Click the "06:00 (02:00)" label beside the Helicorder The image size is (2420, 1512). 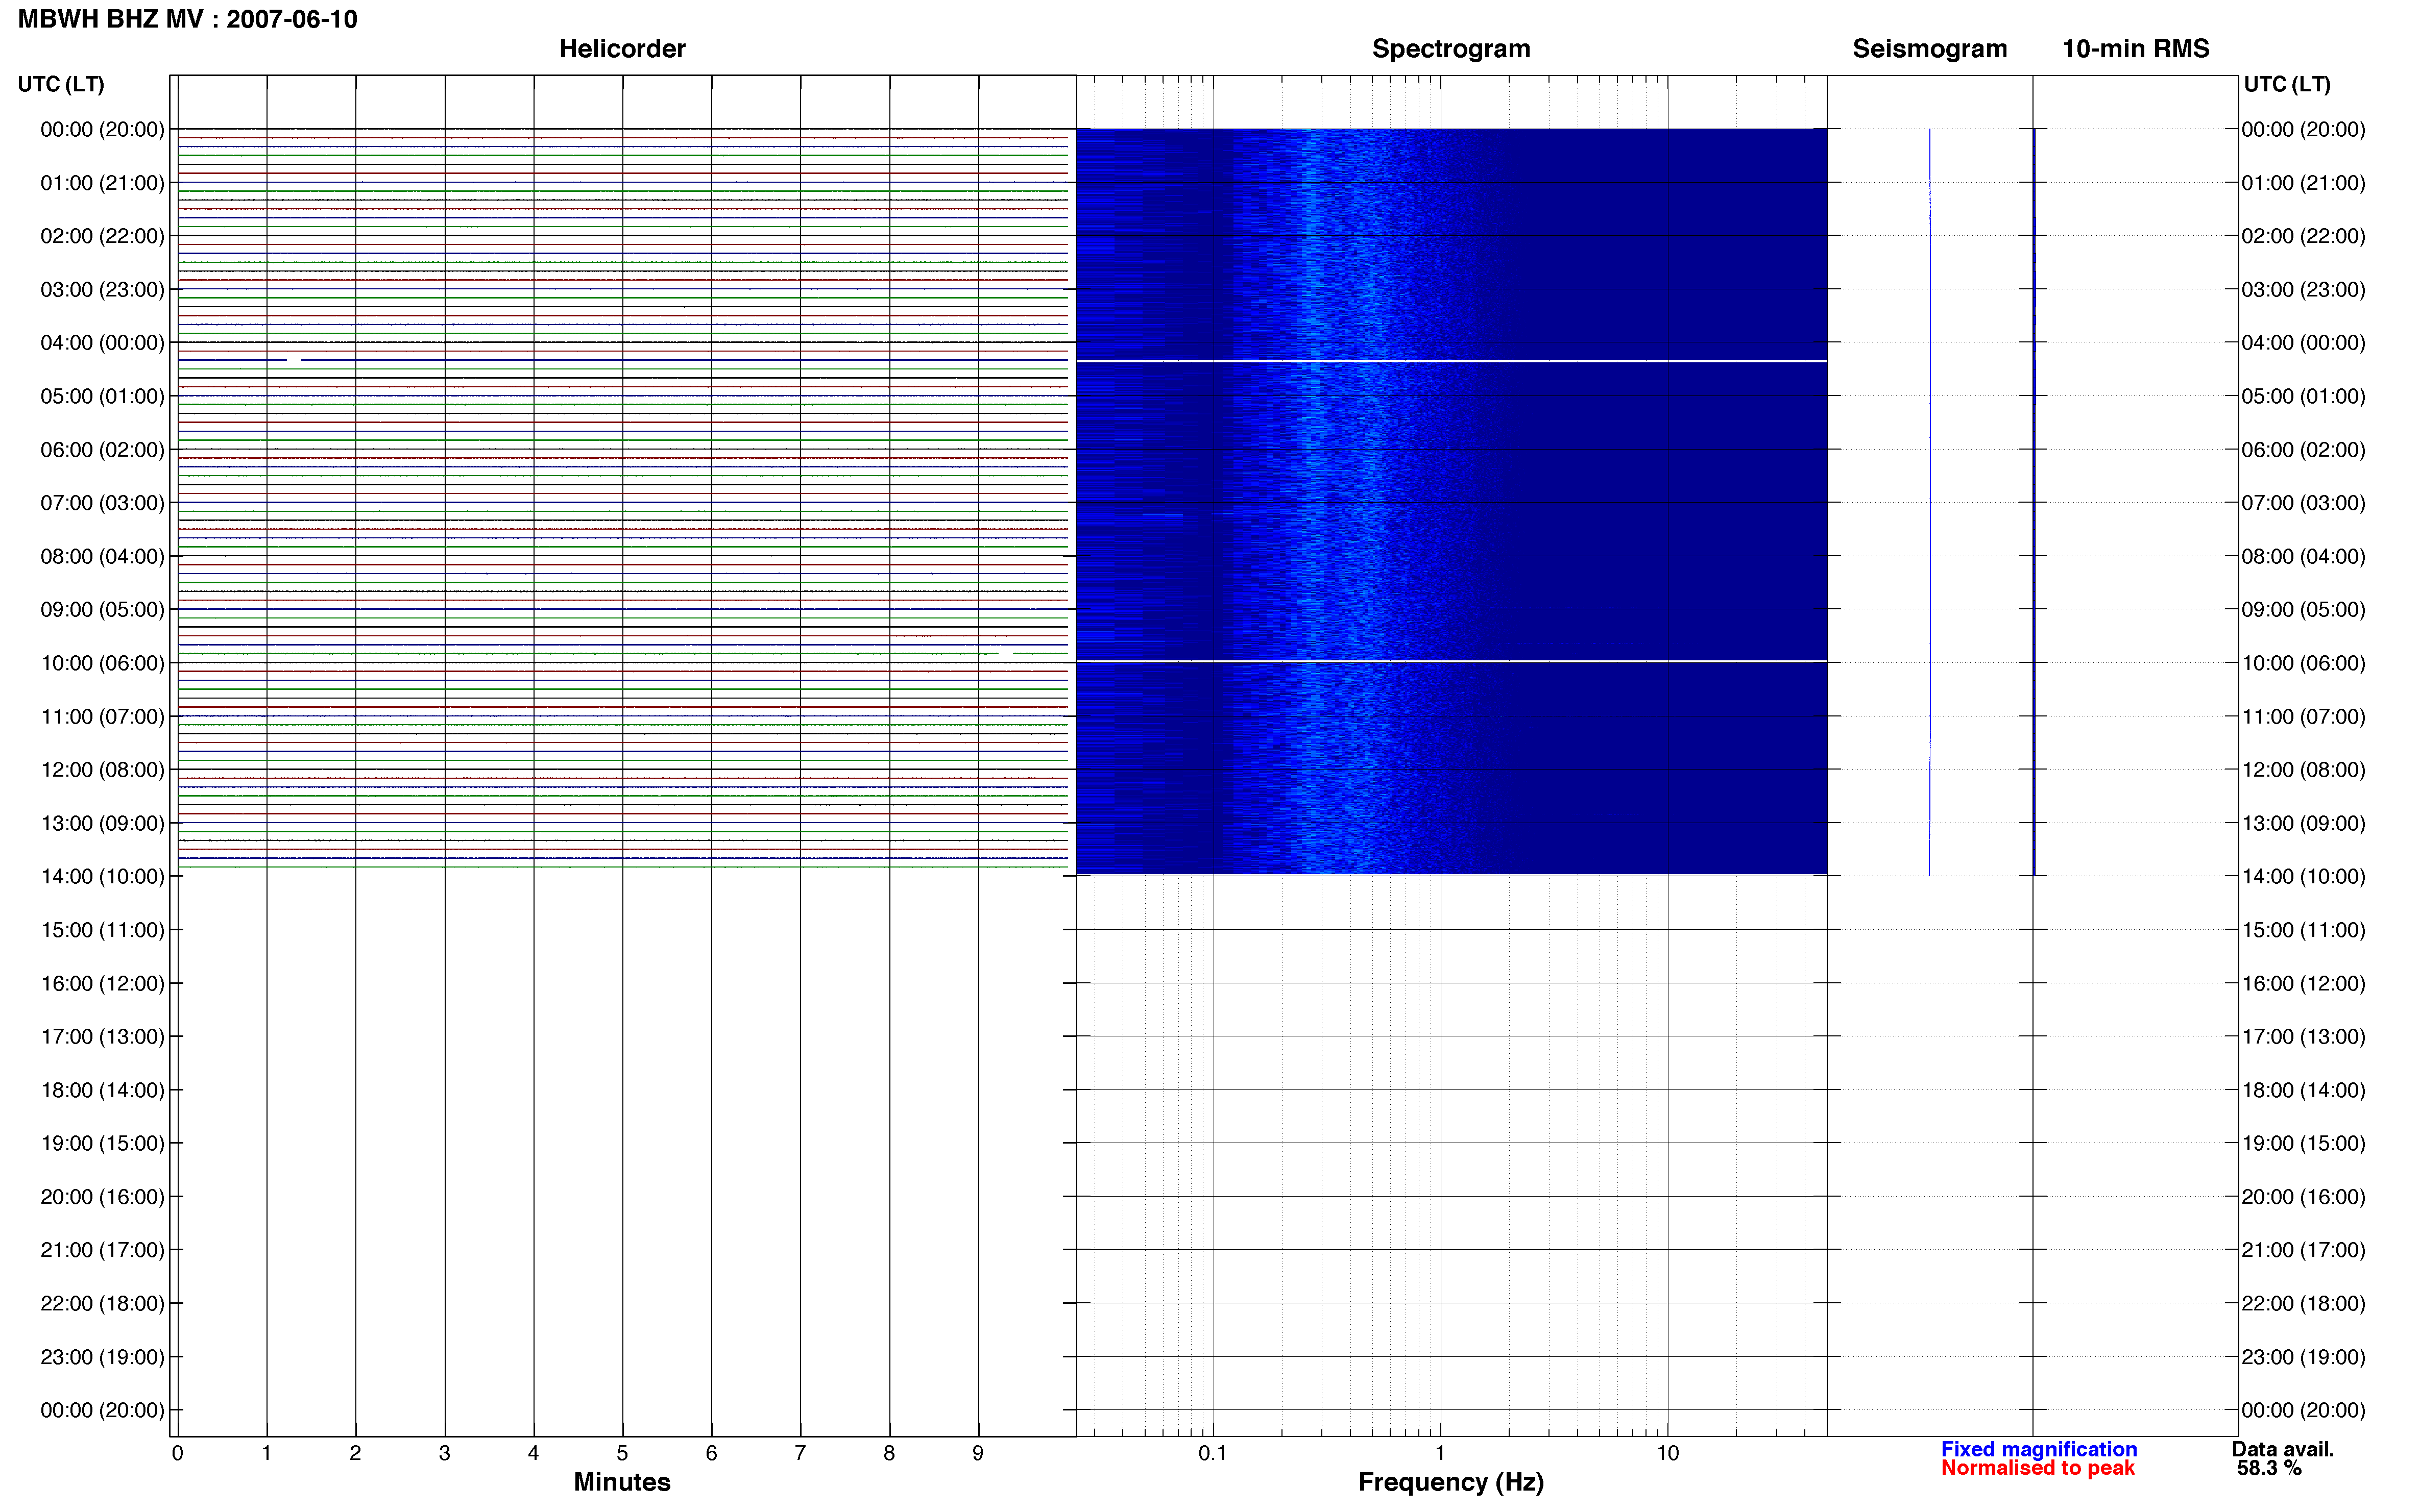[x=102, y=450]
